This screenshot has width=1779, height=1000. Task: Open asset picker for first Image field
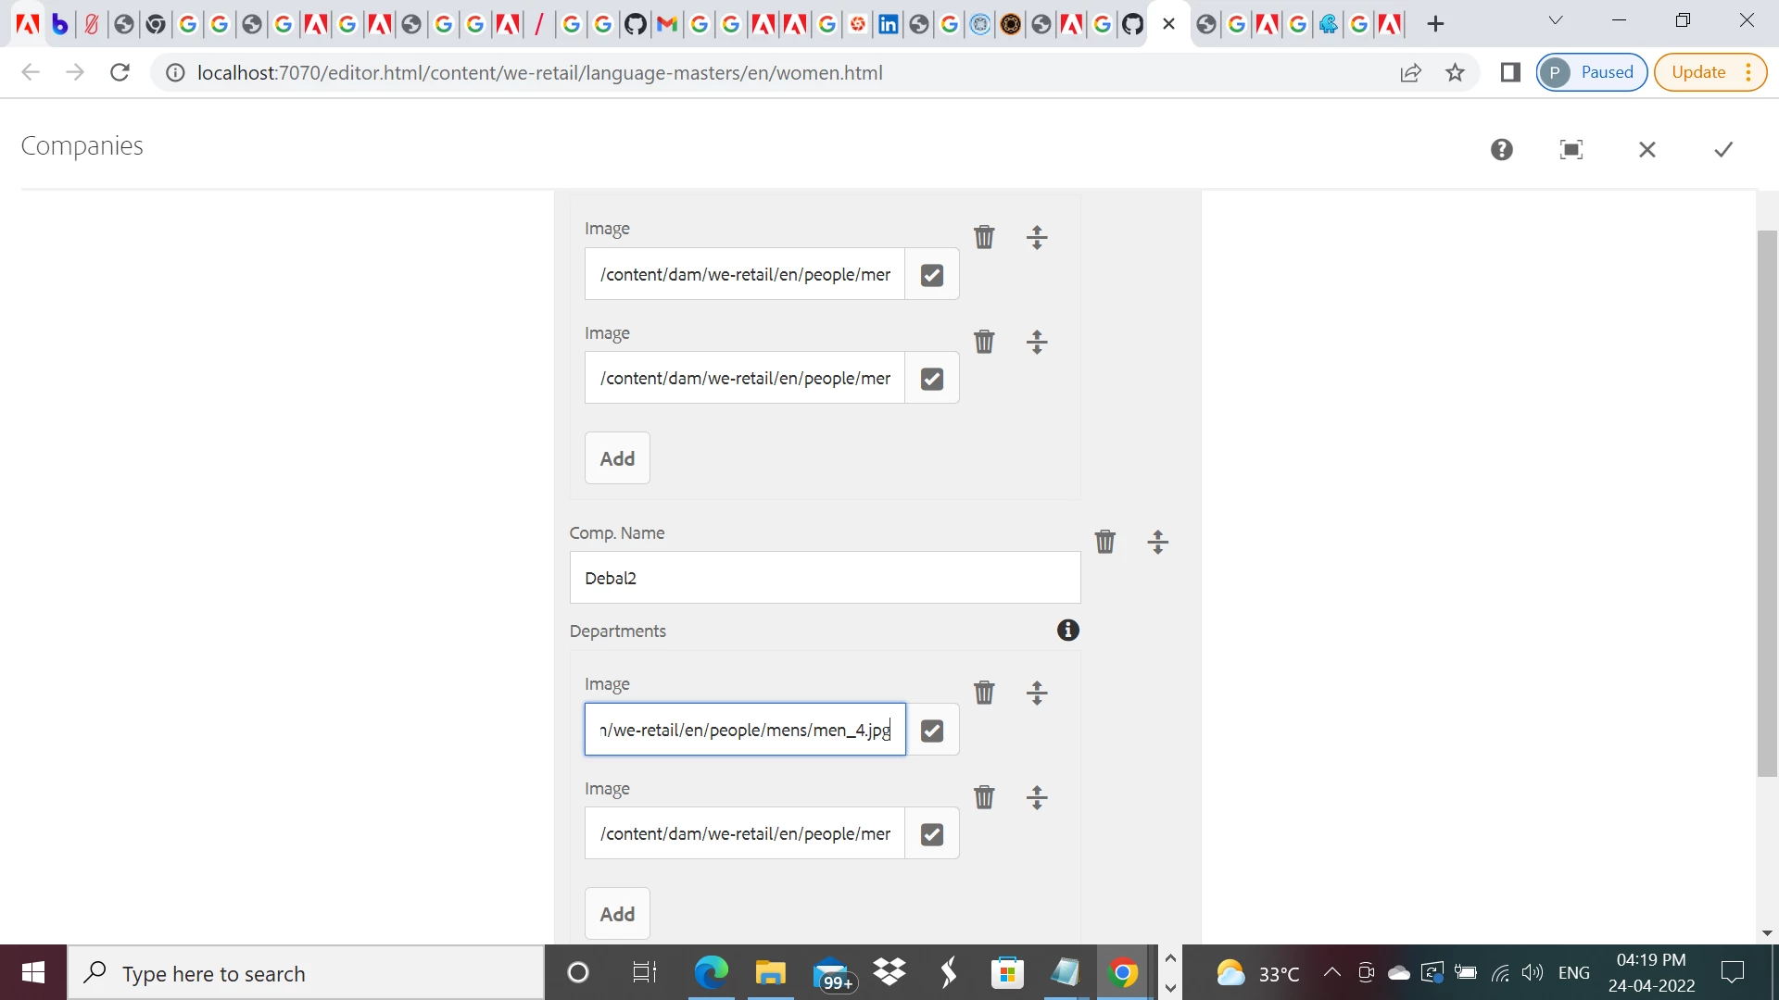(x=932, y=275)
